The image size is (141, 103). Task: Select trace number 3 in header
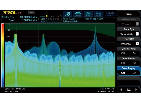coord(51,16)
